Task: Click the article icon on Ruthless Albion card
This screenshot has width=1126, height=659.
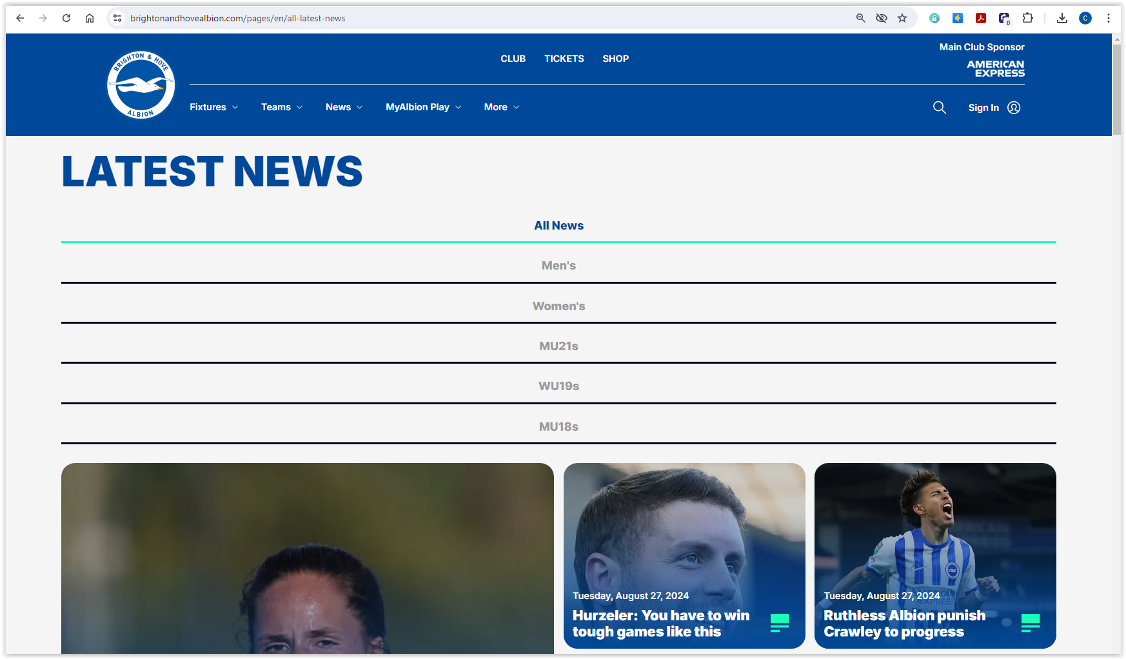Action: 1031,623
